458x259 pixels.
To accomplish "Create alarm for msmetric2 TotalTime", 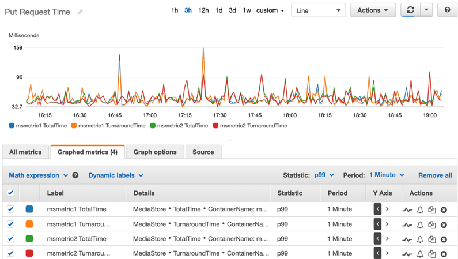I will [420, 239].
